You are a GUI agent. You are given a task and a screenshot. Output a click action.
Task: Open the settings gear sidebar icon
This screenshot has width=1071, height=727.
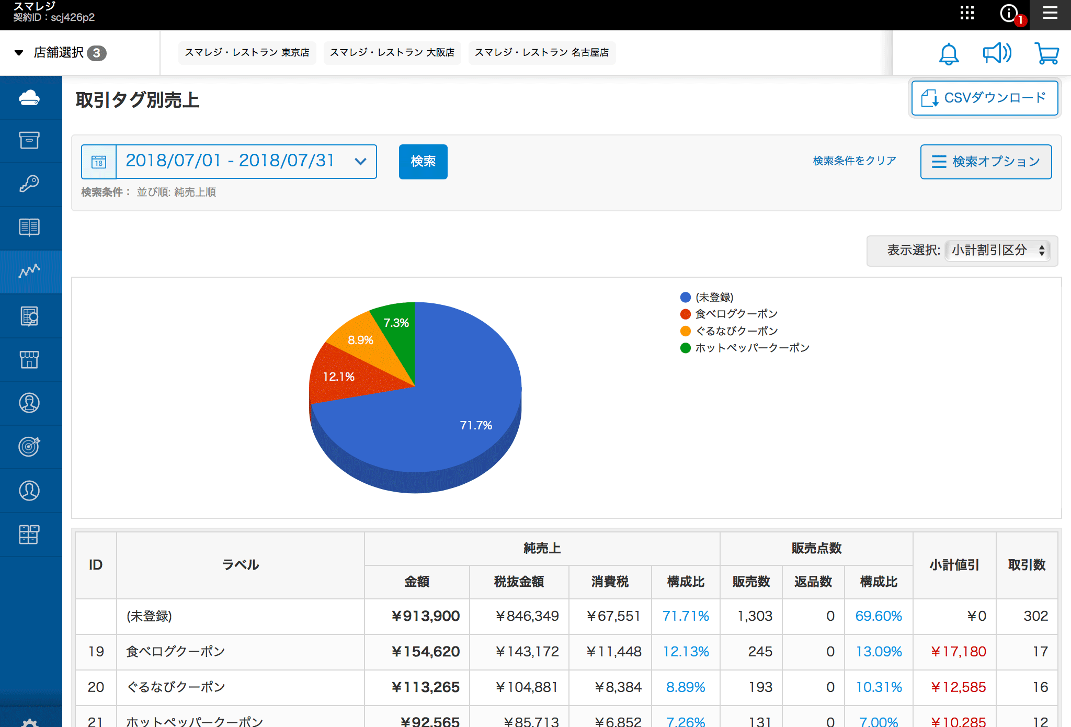coord(29,723)
